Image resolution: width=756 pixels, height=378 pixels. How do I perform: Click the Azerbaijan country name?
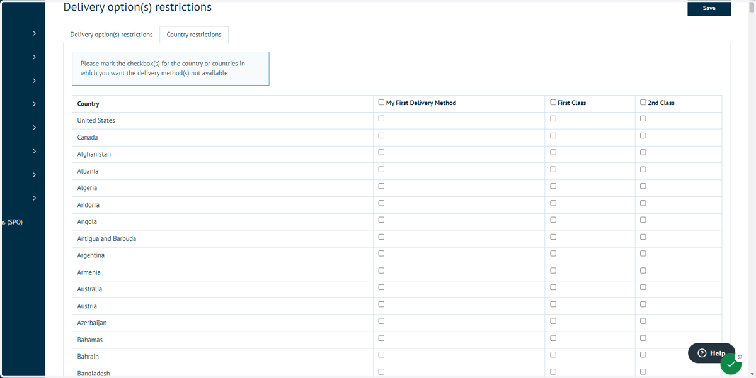[x=92, y=323]
